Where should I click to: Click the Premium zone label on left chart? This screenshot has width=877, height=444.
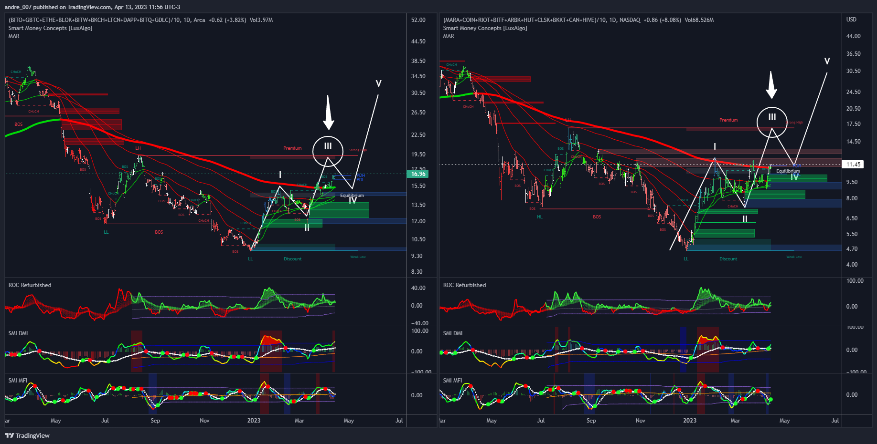[x=292, y=148]
